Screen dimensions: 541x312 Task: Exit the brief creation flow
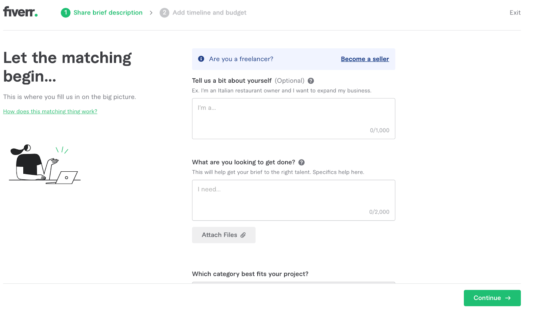515,13
